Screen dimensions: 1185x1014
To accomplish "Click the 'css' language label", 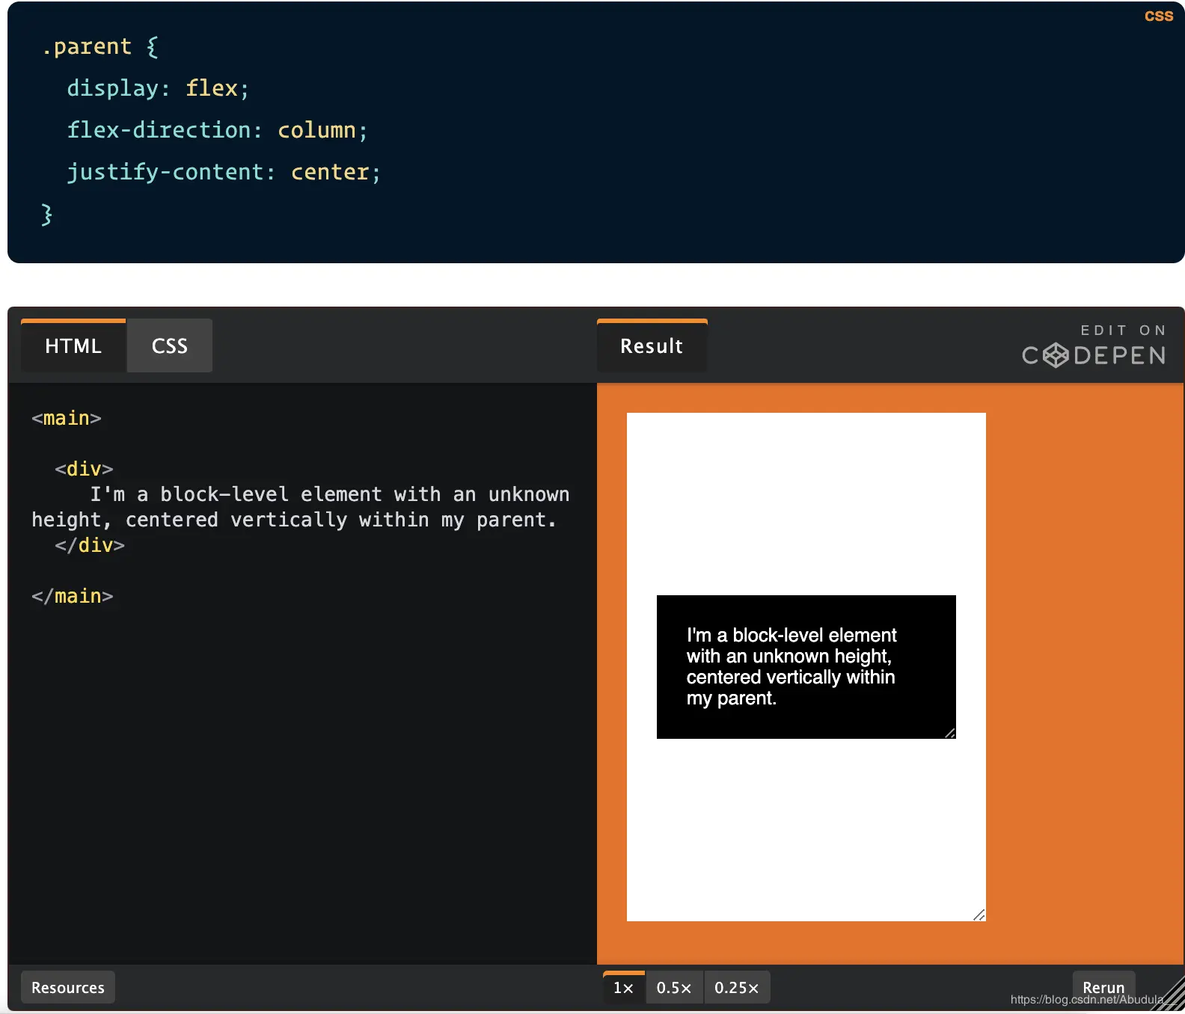I will 1159,16.
